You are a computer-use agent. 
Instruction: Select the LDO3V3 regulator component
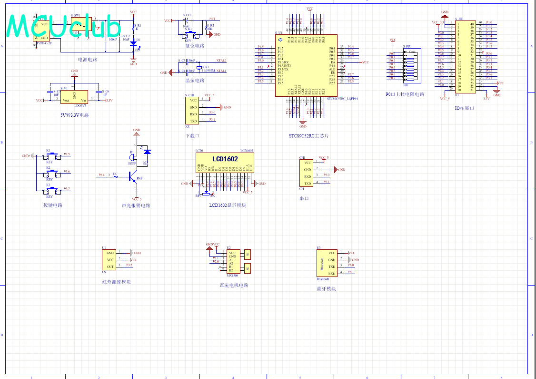click(x=74, y=97)
